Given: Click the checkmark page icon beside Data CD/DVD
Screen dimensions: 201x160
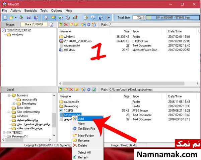Looking at the screenshot, I should pos(52,24).
